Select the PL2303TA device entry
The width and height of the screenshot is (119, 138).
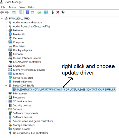(x=64, y=89)
